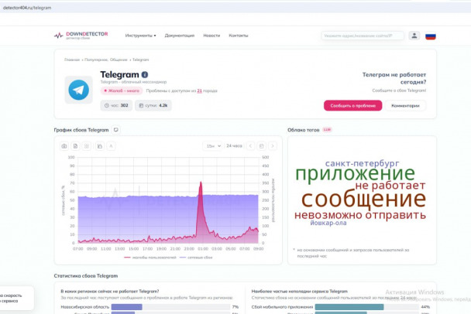Open the Контакты menu item
471x314 pixels.
(238, 35)
